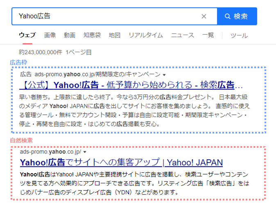The image size is (276, 209).
Task: Expand the dropdown arrow next to the organic ads-promo.yahoo.co.jp/ URL
Action: point(85,152)
